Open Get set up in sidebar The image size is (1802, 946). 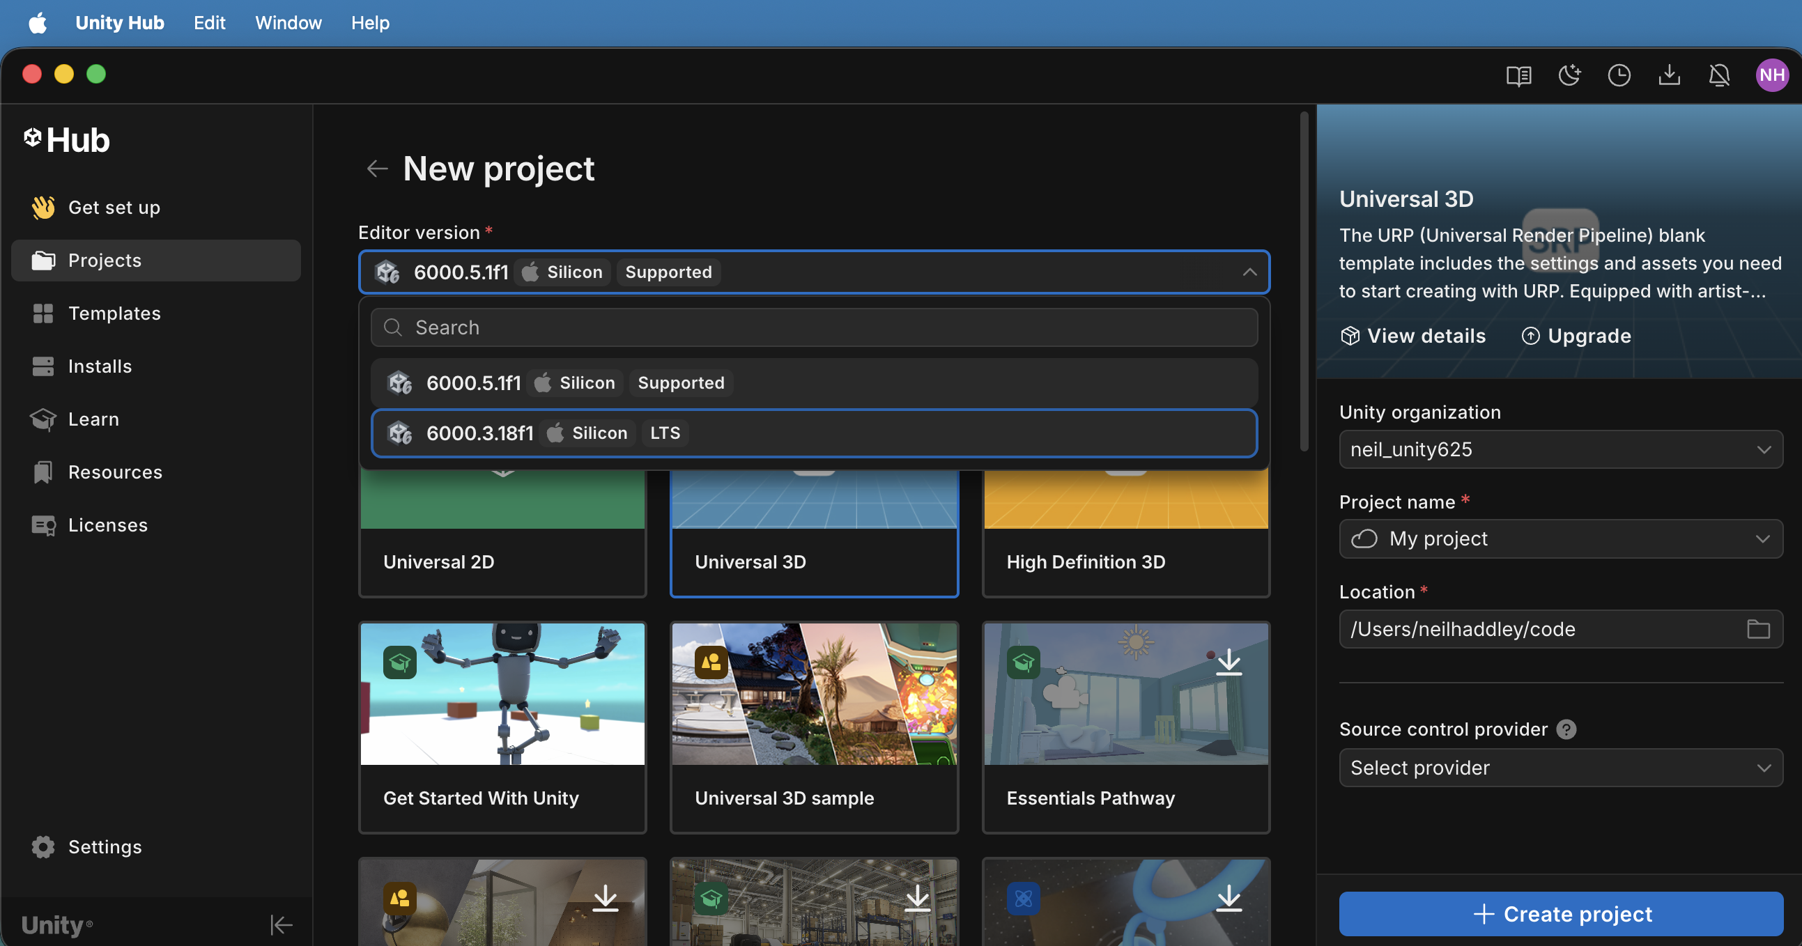point(156,208)
